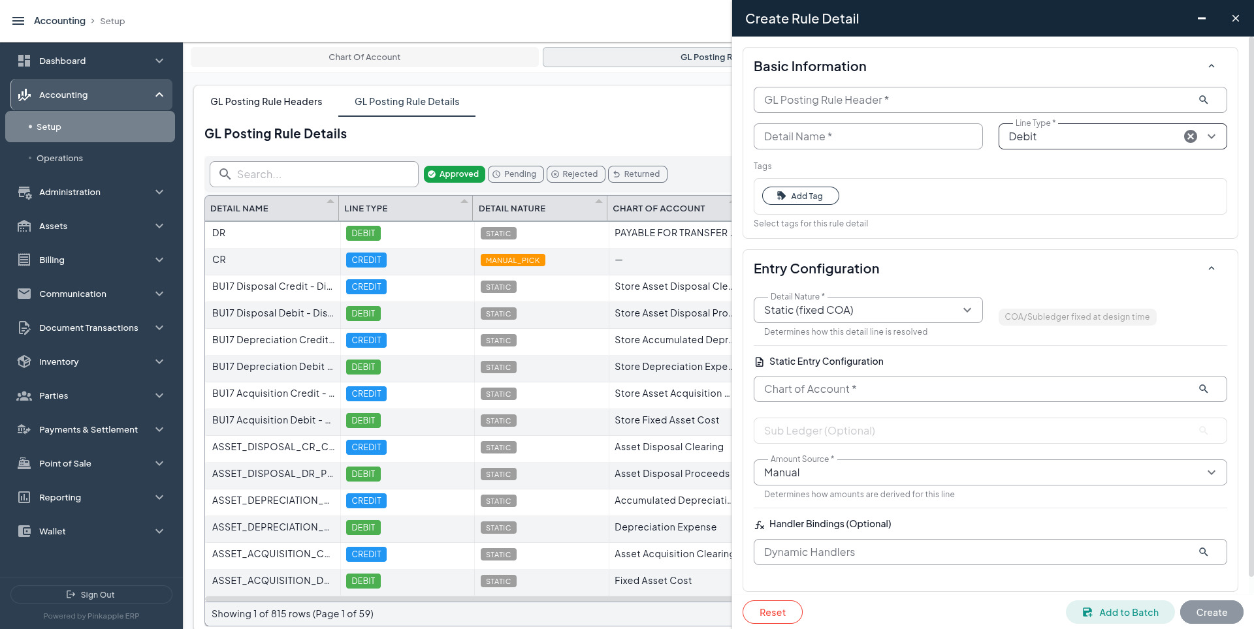The image size is (1254, 629).
Task: Clear the Line Type Debit selection
Action: point(1191,136)
